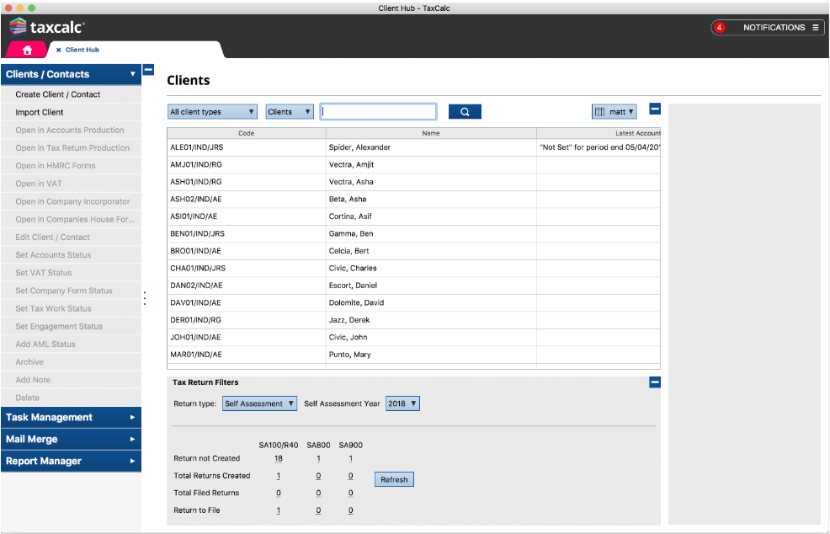Collapse the right side panel minus icon

655,109
